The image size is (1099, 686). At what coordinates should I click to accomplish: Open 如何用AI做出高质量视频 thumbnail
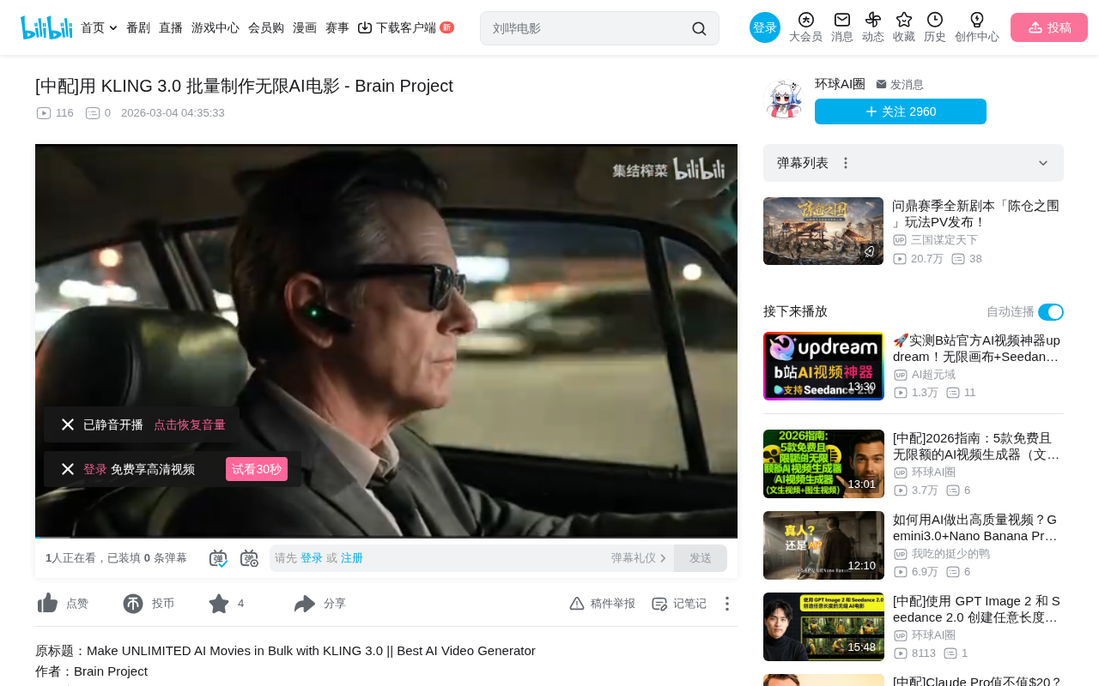(x=823, y=545)
